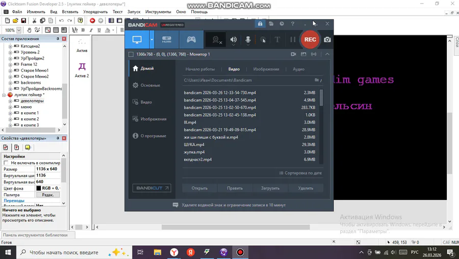The image size is (459, 259).
Task: Switch to Начало работы tab
Action: coord(200,69)
